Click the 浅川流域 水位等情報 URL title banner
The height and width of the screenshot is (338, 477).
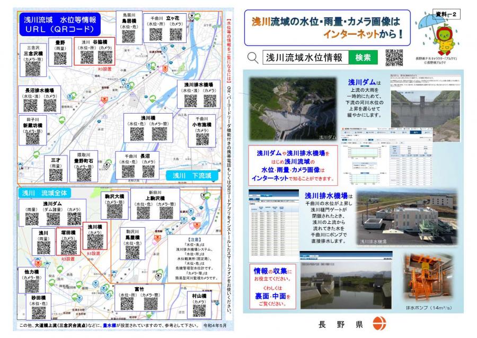tap(60, 24)
